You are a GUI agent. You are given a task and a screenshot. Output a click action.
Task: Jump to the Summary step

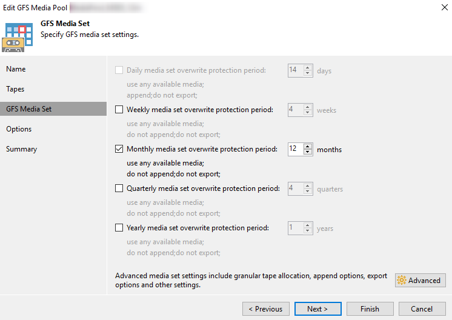(22, 149)
